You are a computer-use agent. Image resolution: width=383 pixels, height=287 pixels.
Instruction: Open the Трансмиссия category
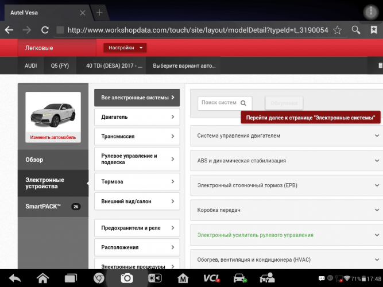(x=137, y=136)
